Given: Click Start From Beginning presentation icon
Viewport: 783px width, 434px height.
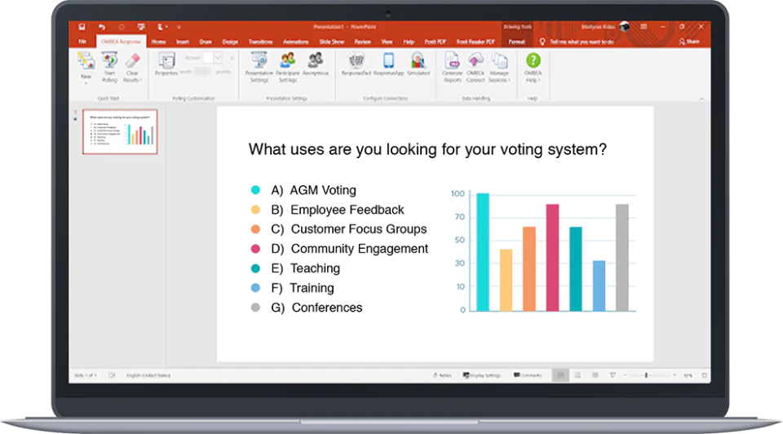Looking at the screenshot, I should pyautogui.click(x=141, y=27).
